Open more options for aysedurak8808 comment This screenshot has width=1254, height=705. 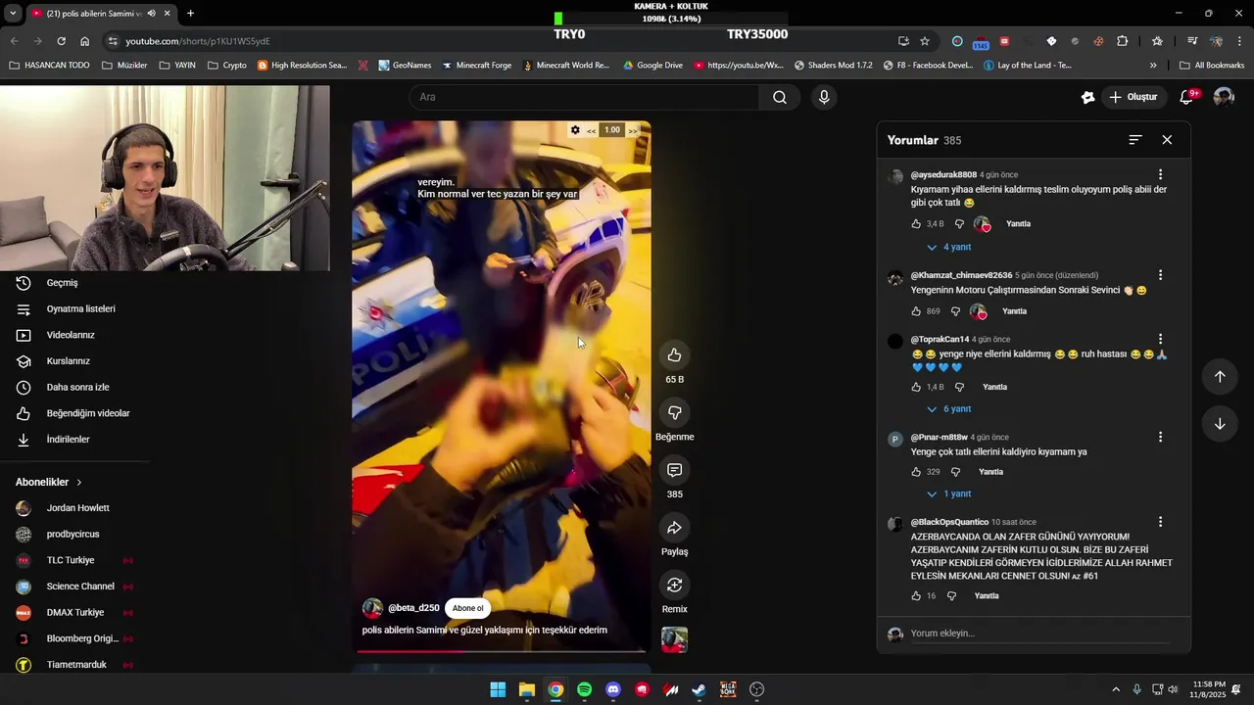[1160, 175]
